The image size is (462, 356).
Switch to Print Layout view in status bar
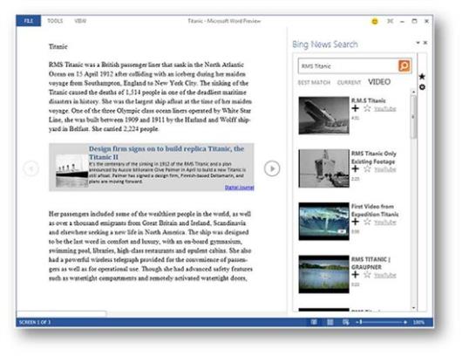tap(330, 322)
